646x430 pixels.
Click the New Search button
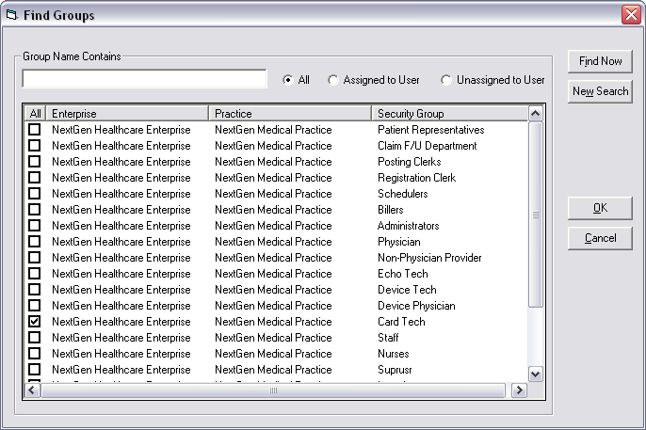click(600, 91)
